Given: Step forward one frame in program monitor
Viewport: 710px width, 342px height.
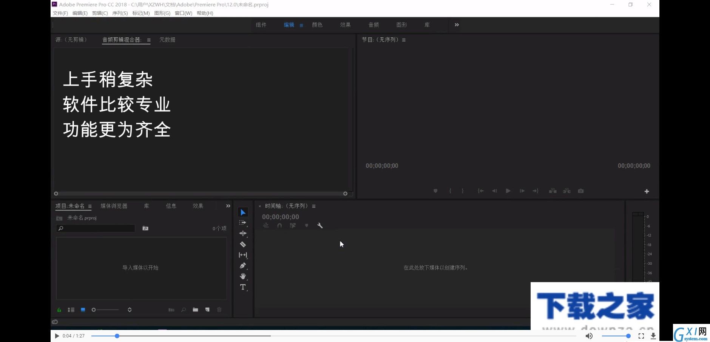Looking at the screenshot, I should (522, 191).
